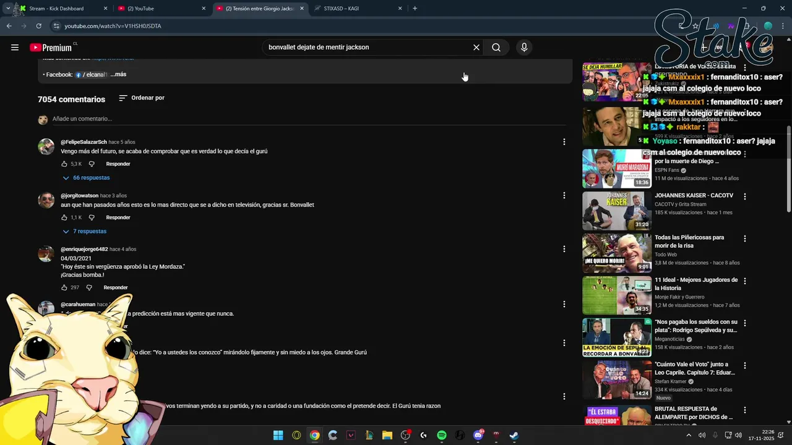The width and height of the screenshot is (792, 445).
Task: Switch to the (2) YouTube tab
Action: click(160, 9)
